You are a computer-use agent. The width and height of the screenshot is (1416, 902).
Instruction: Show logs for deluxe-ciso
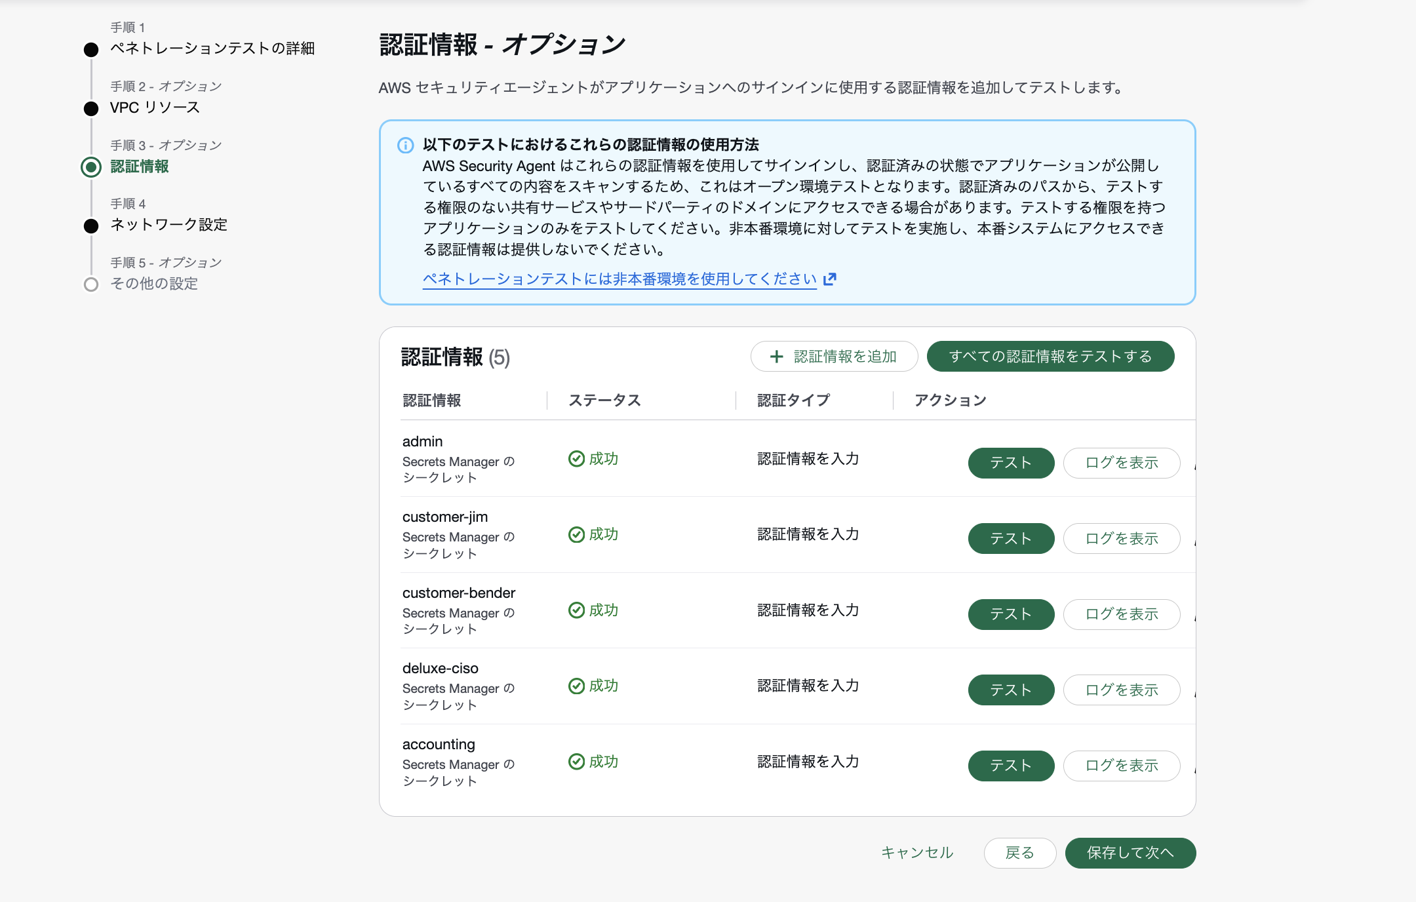[1122, 690]
